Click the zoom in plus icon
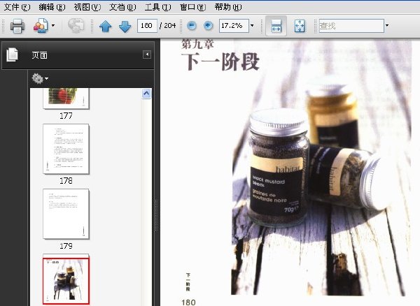The height and width of the screenshot is (306, 420). point(208,26)
